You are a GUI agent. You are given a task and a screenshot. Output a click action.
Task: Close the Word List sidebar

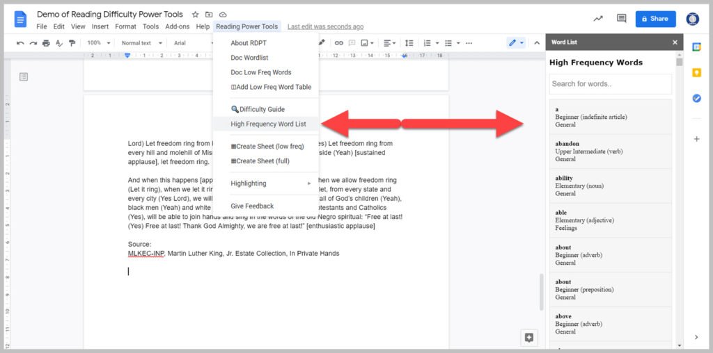tap(675, 42)
